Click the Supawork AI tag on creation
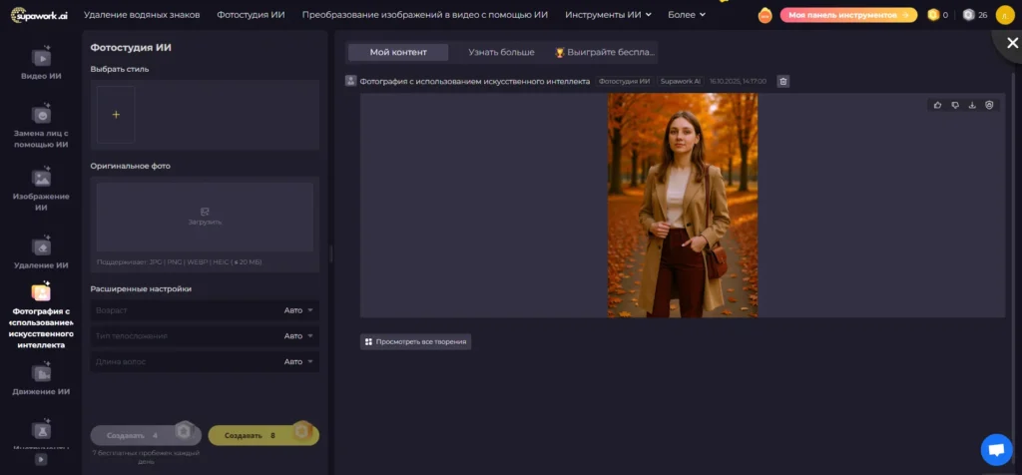1022x475 pixels. coord(680,82)
